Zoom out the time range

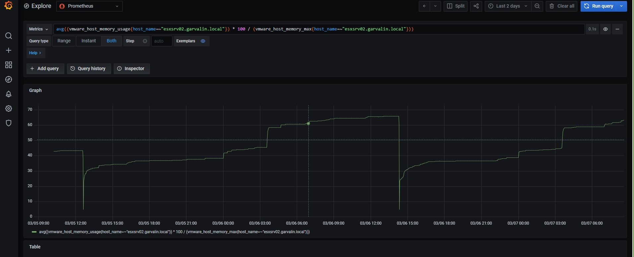click(537, 6)
